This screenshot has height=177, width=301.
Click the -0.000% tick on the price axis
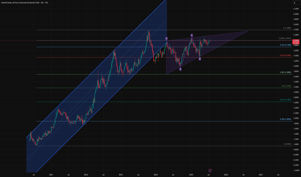296,170
